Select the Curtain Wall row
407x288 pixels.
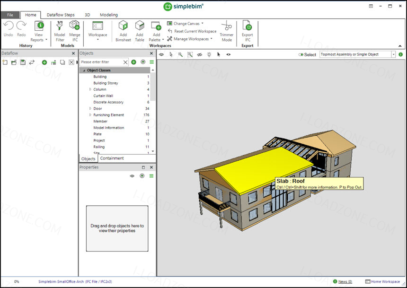(x=115, y=96)
